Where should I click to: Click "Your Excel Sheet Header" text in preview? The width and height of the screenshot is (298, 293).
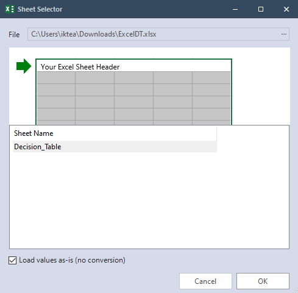(x=80, y=67)
